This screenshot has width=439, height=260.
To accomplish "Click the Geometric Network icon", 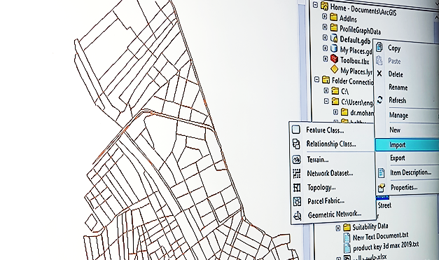I will pos(298,215).
